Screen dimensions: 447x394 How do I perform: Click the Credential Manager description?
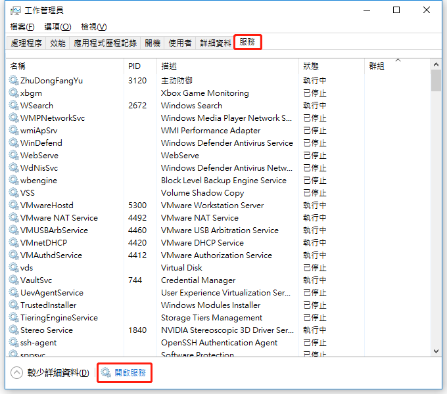[198, 280]
